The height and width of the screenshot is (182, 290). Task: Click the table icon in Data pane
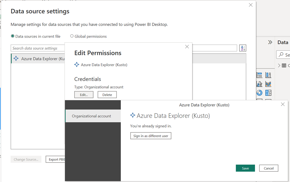pos(284,66)
